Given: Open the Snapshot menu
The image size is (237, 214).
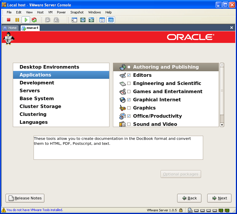Looking at the screenshot, I should 77,12.
